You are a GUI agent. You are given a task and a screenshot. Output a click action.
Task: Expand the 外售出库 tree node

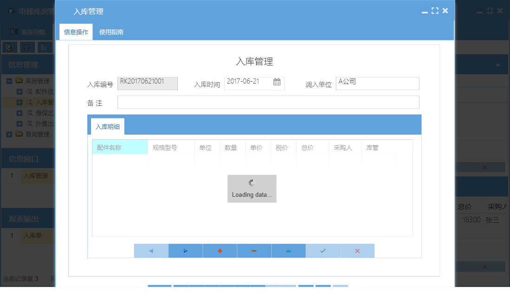point(19,123)
